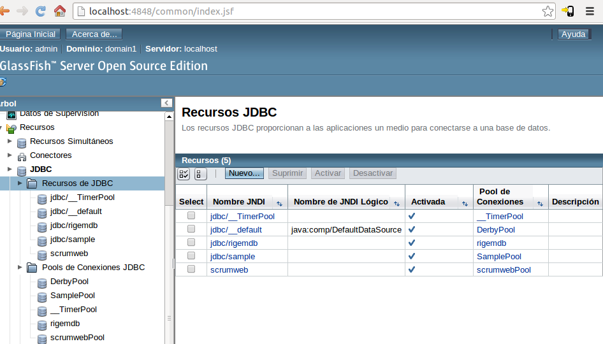
Task: Click the Suprimir button
Action: 287,173
